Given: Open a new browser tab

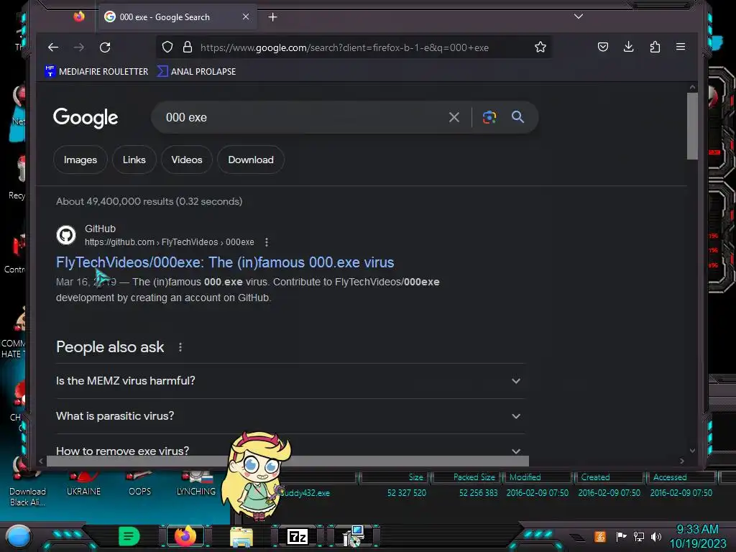Looking at the screenshot, I should (272, 17).
